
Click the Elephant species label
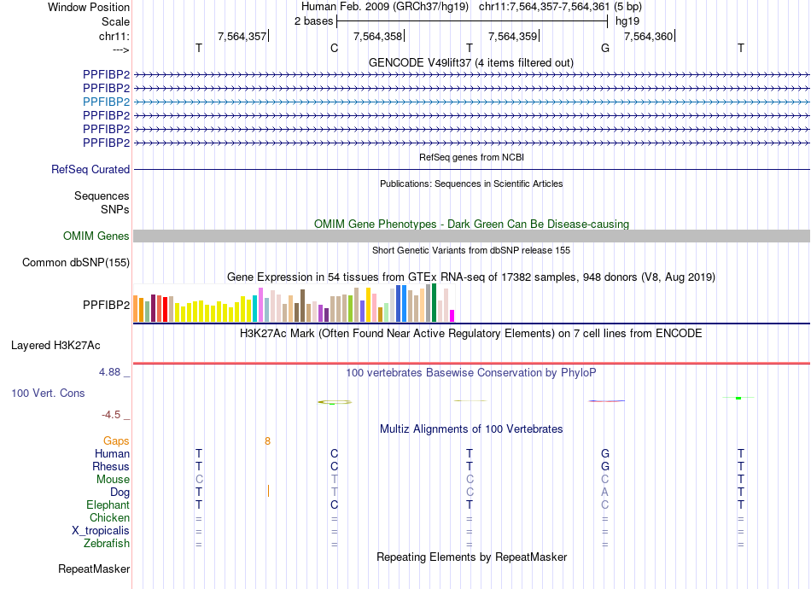point(108,504)
